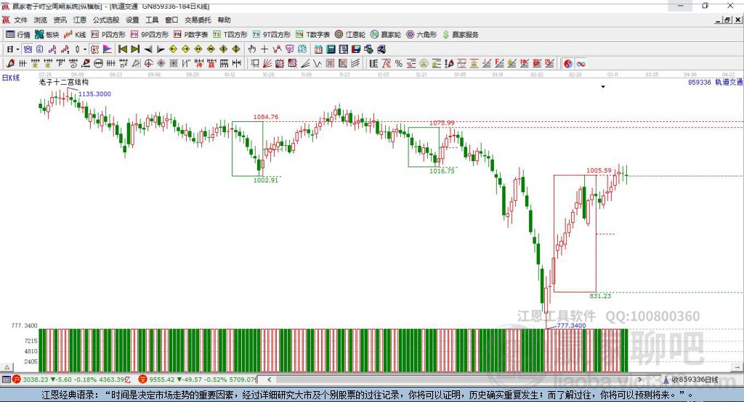The width and height of the screenshot is (744, 402).
Task: Open candlestick style dropdown arrow
Action: [85, 49]
